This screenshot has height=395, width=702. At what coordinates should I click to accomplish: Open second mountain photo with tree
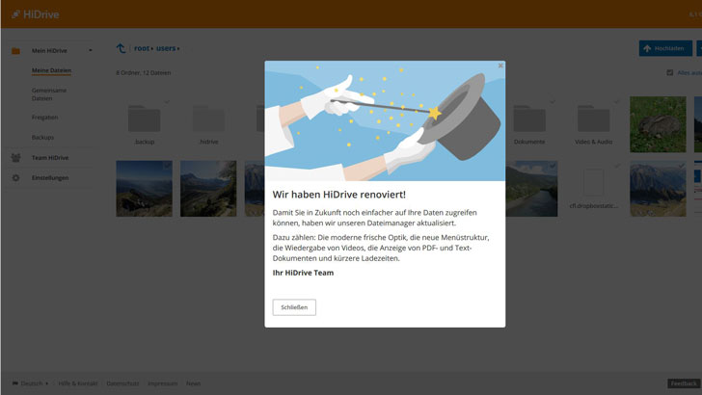pos(208,189)
